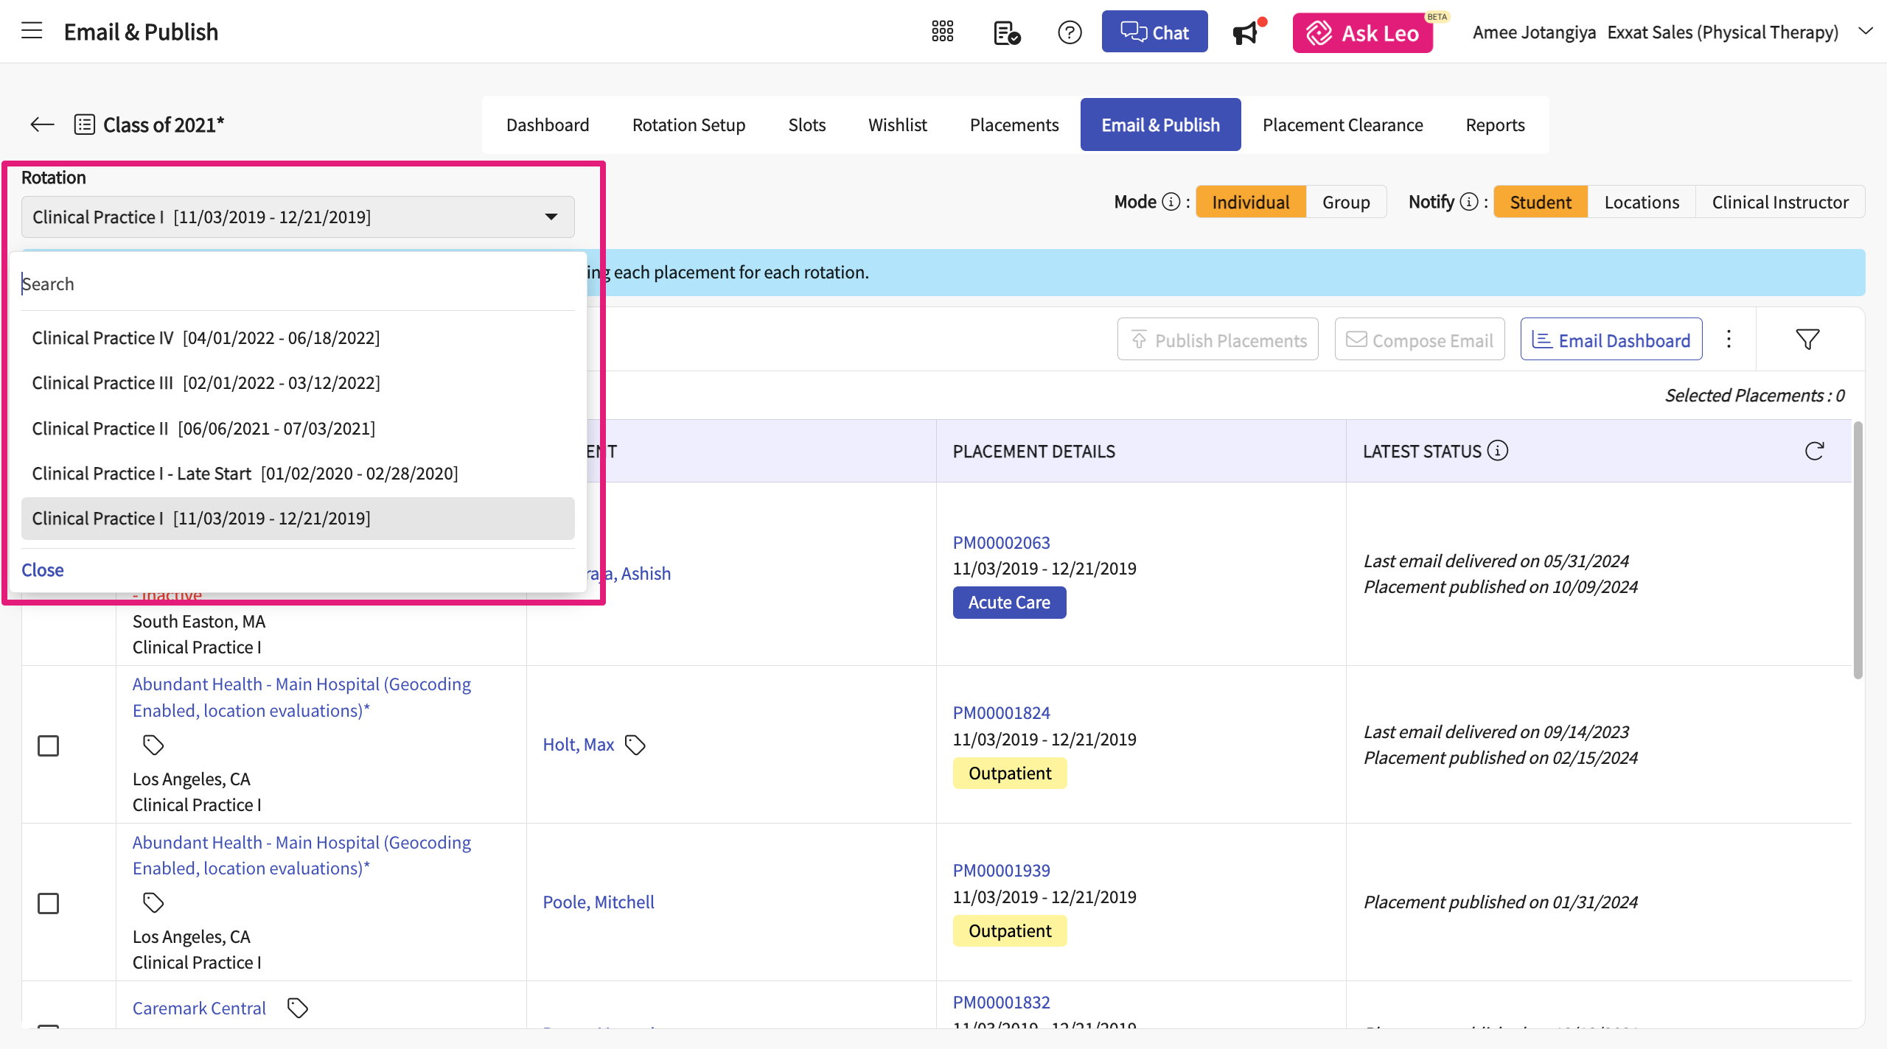1887x1049 pixels.
Task: Check the Holt, Max placement row checkbox
Action: point(49,745)
